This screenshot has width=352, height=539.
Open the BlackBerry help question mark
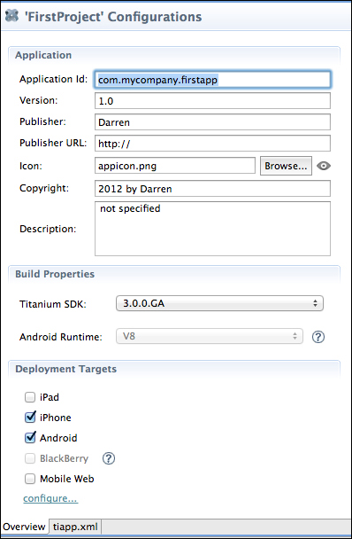point(109,458)
